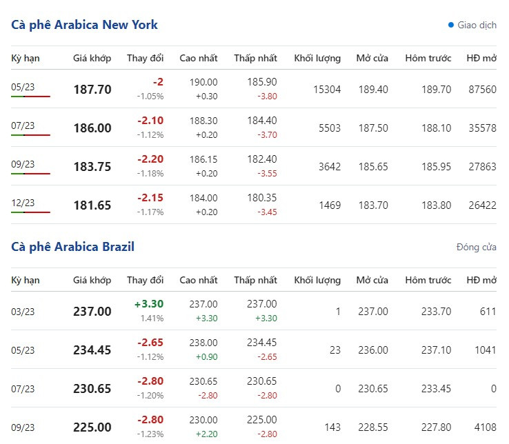Click the volume value 1469

(330, 205)
